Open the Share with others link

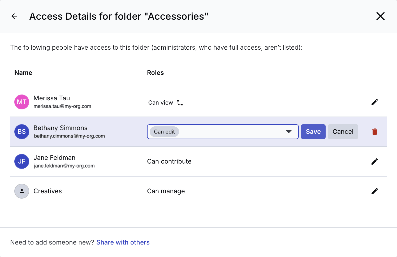coord(123,242)
